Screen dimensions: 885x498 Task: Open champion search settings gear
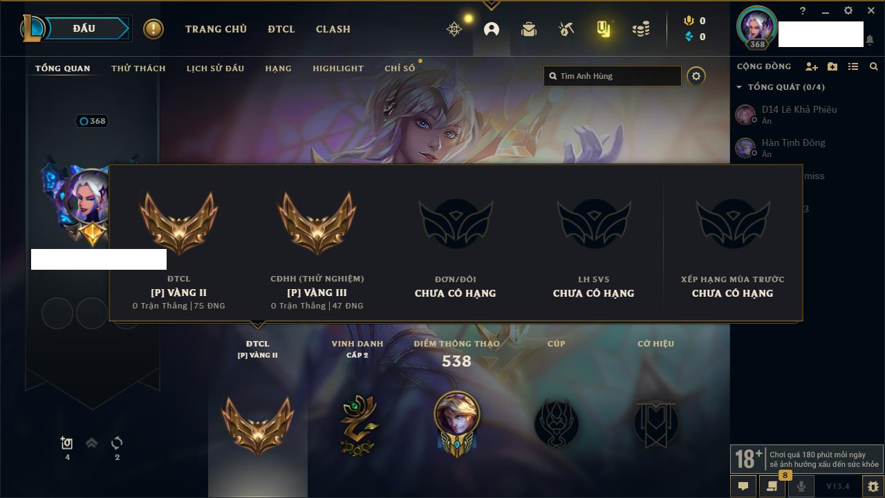pyautogui.click(x=696, y=76)
